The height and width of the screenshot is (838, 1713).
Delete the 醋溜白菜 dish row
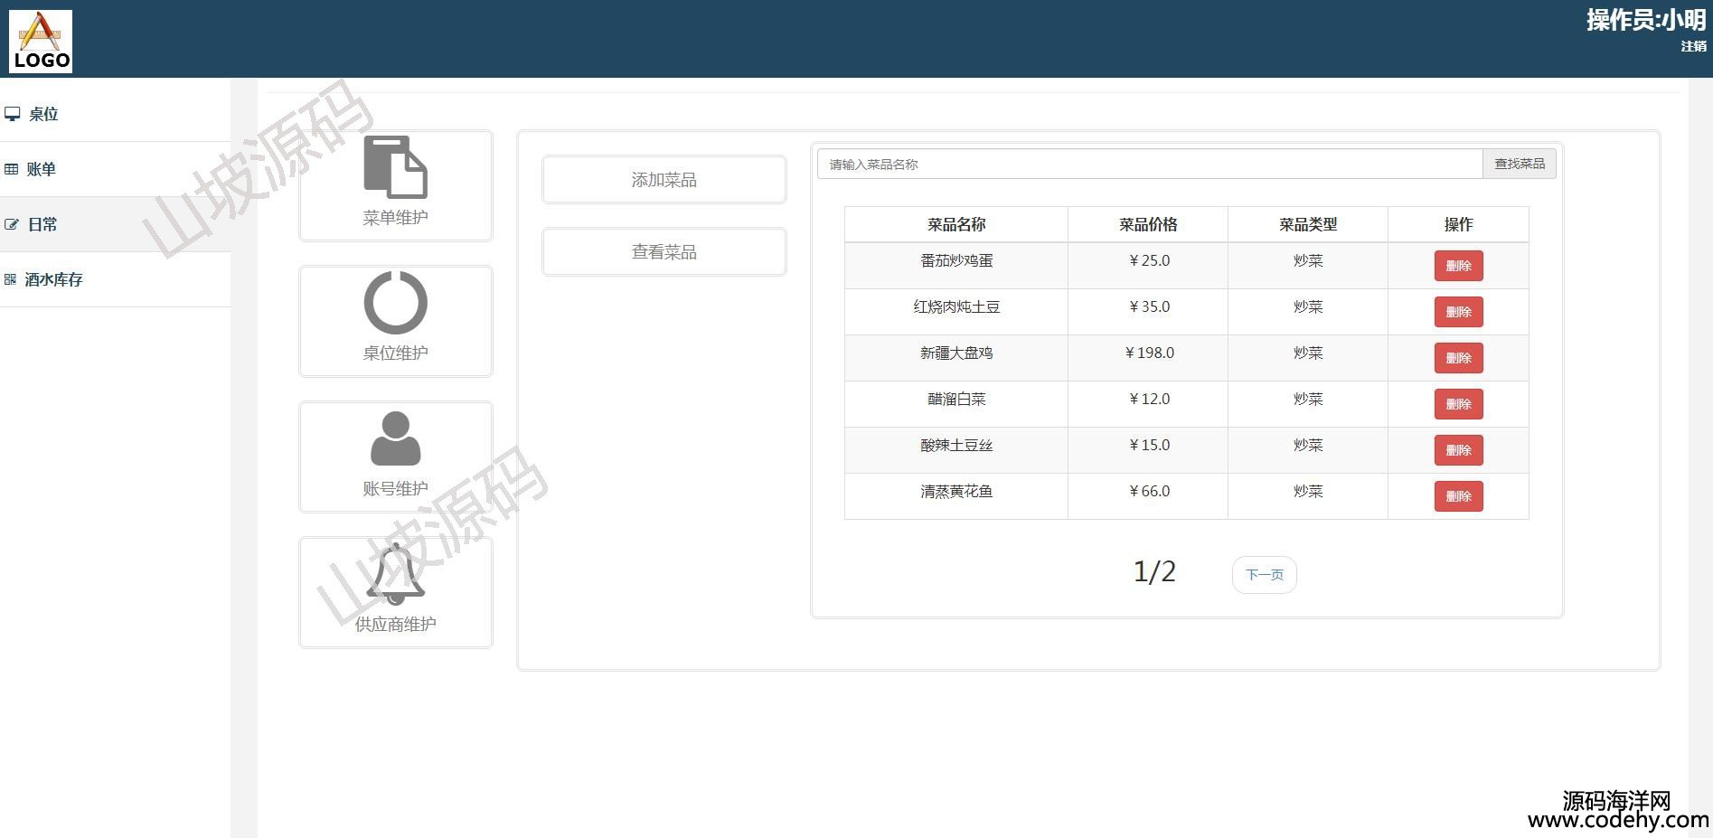(1458, 404)
